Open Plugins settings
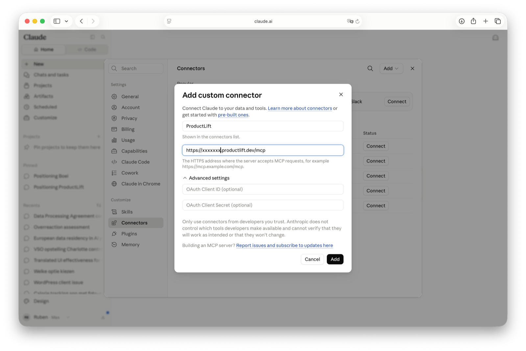This screenshot has height=351, width=526. click(136, 234)
